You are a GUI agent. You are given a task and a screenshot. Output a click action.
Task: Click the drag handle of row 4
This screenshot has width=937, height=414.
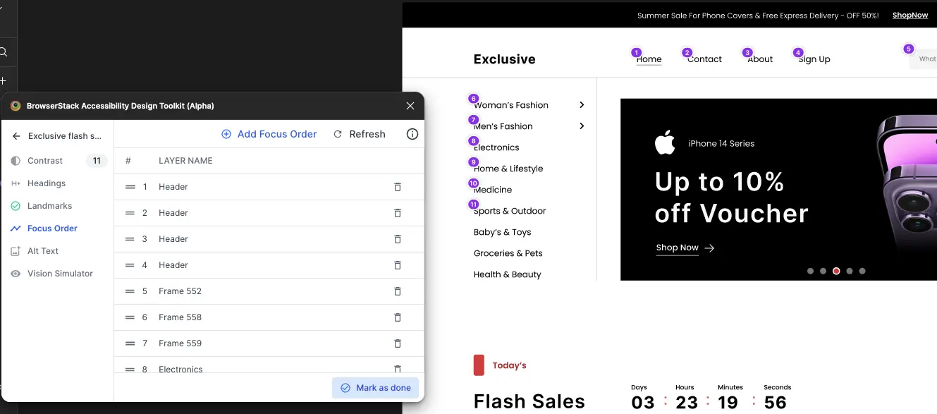[130, 265]
